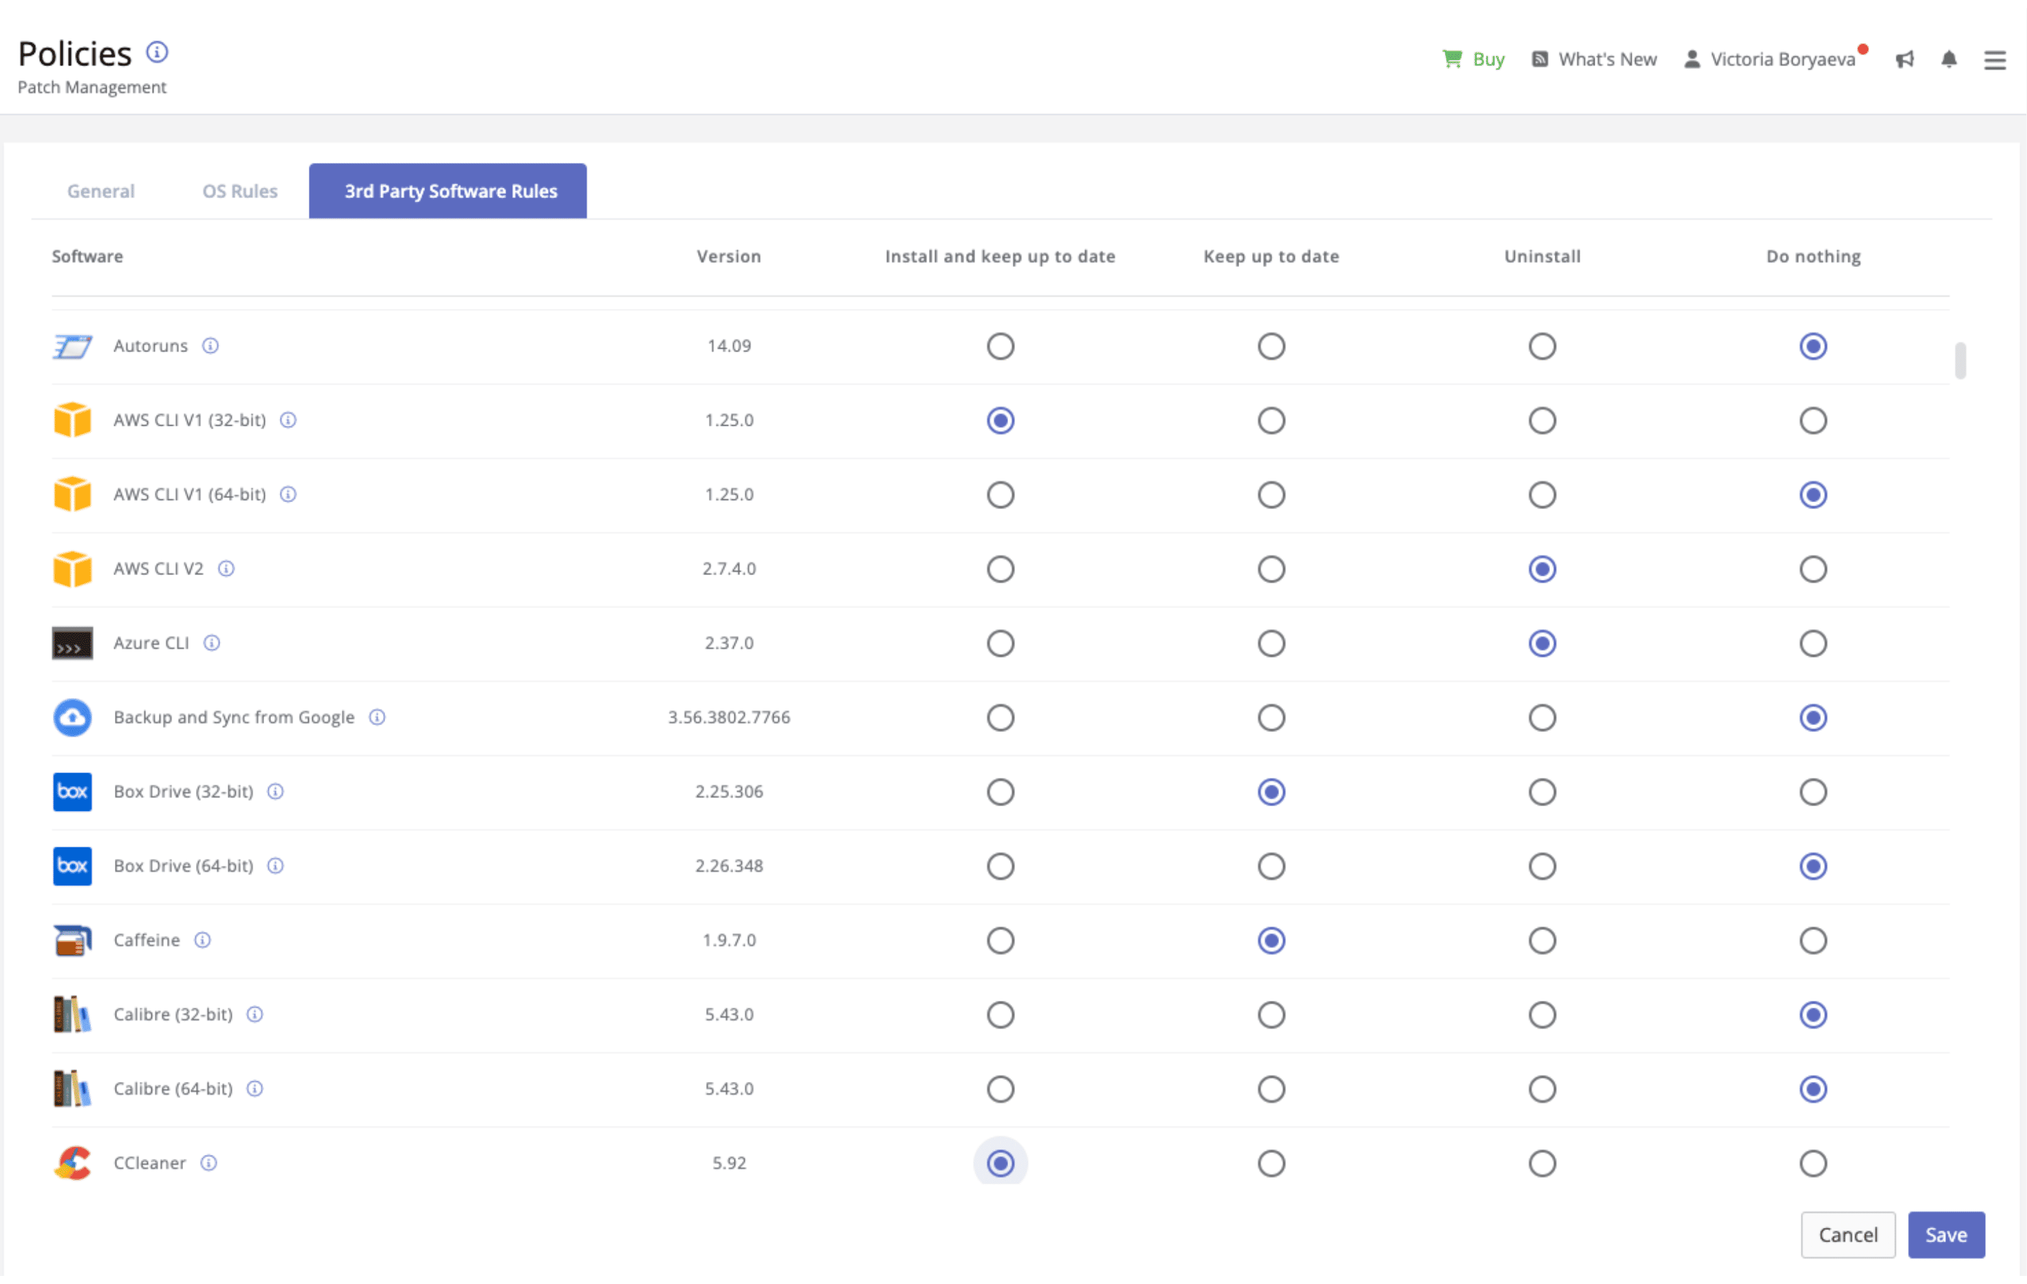This screenshot has height=1284, width=2027.
Task: Click the info icon beside Azure CLI
Action: pos(212,643)
